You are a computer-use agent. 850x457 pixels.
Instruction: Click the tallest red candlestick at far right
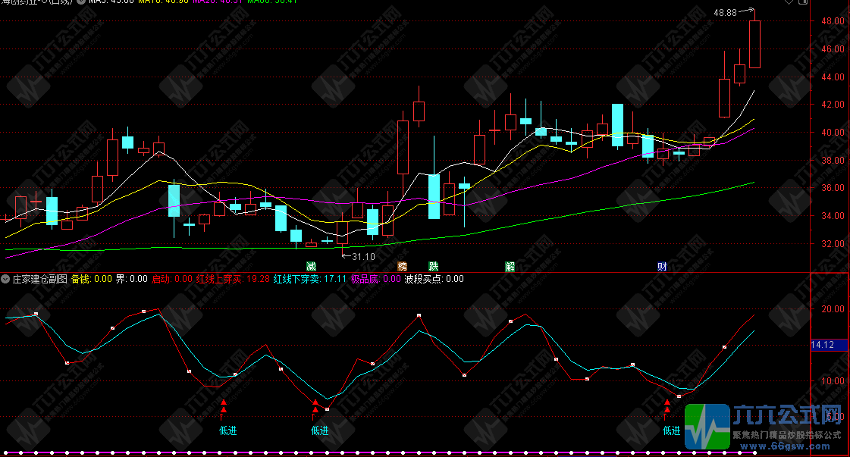(754, 44)
